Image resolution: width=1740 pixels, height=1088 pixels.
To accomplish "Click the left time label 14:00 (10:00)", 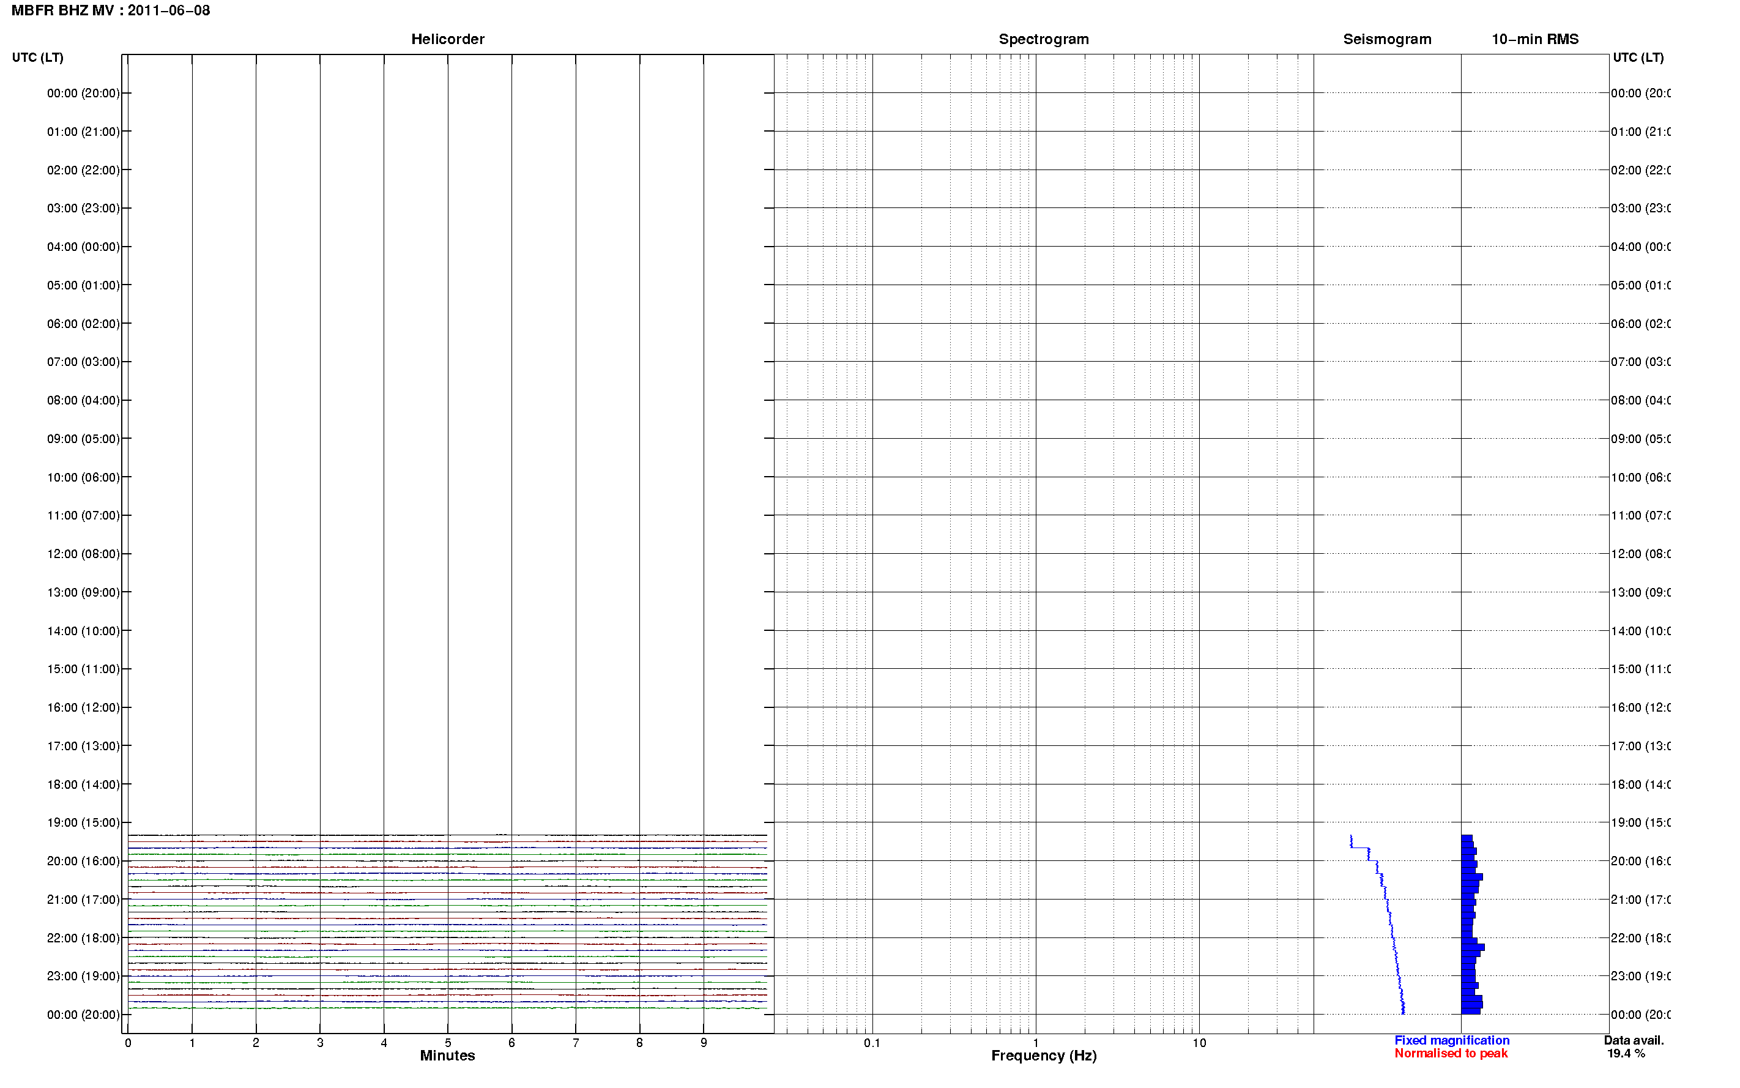I will [x=83, y=631].
